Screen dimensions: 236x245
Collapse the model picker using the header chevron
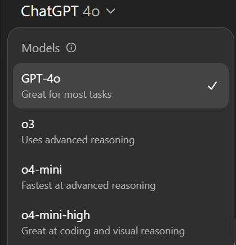(110, 11)
